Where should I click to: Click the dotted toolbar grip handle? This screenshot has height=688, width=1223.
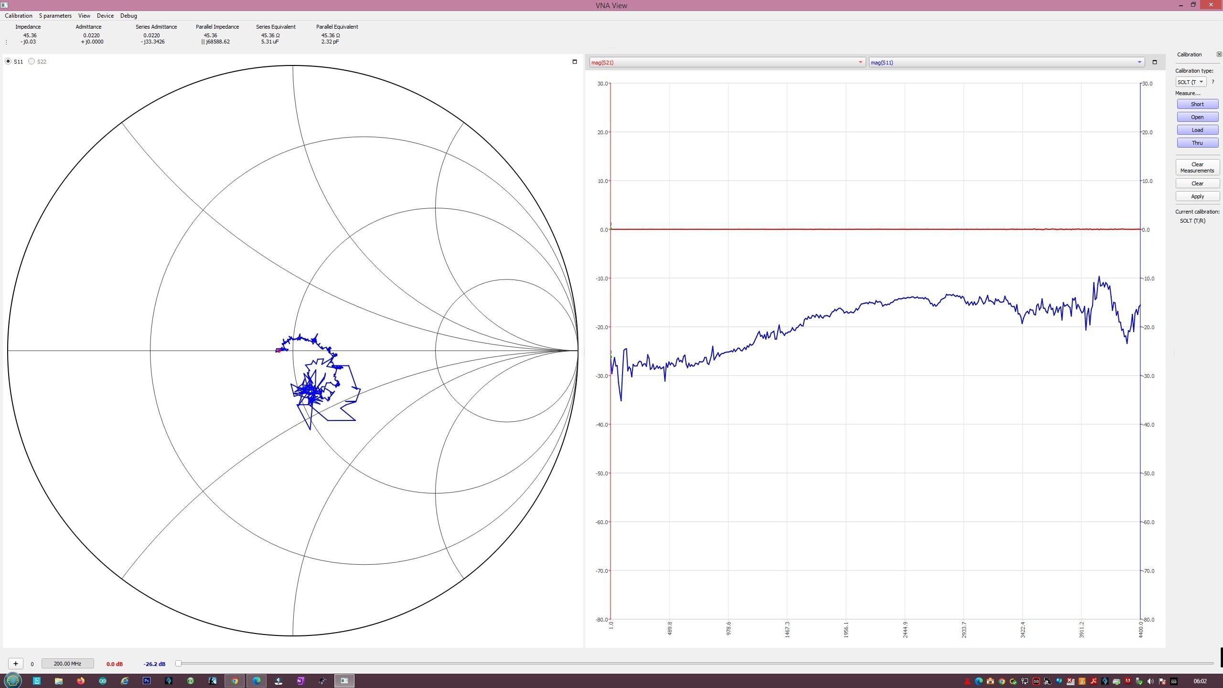(6, 42)
